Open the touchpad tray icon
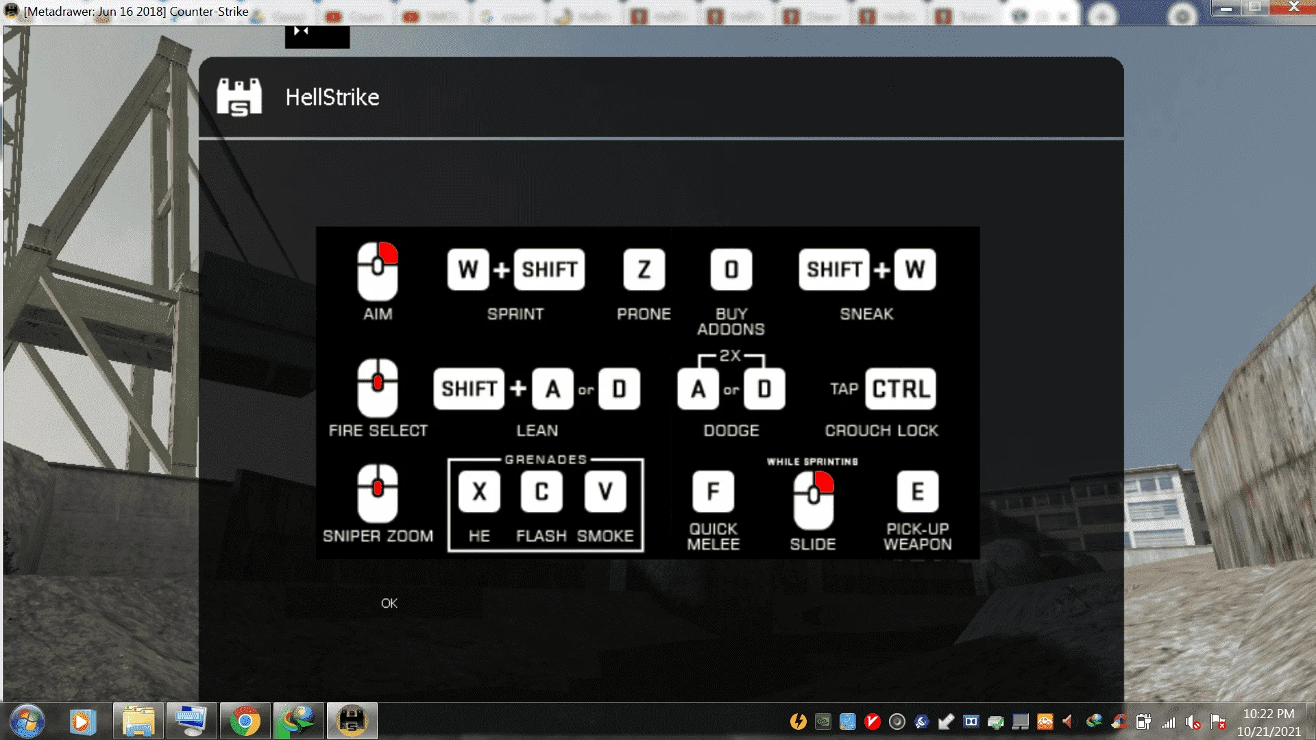The image size is (1316, 740). click(1021, 721)
